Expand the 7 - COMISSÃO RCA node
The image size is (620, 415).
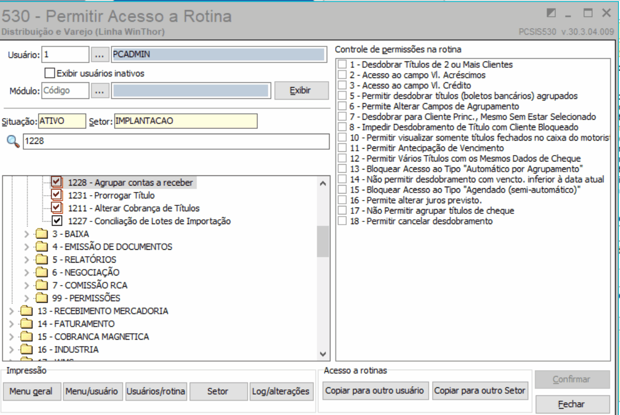(x=27, y=286)
